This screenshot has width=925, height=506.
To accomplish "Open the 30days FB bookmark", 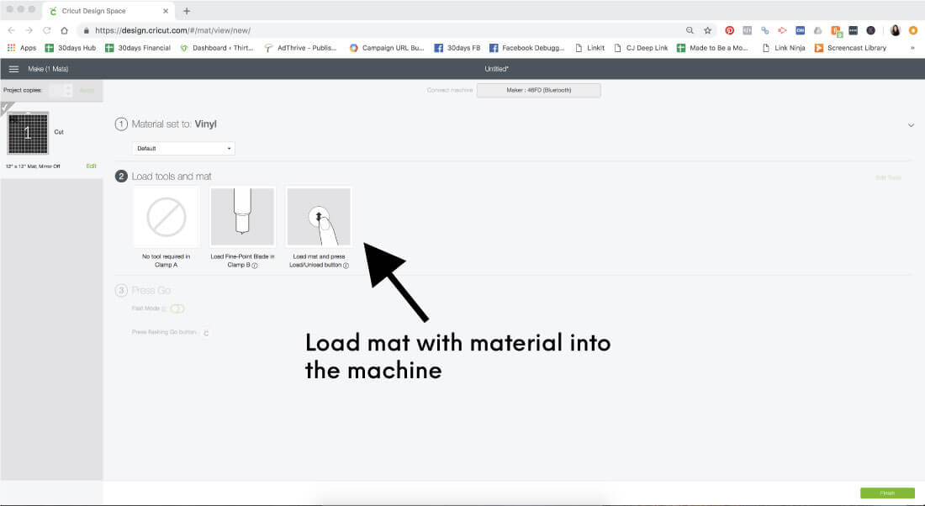I will click(457, 48).
